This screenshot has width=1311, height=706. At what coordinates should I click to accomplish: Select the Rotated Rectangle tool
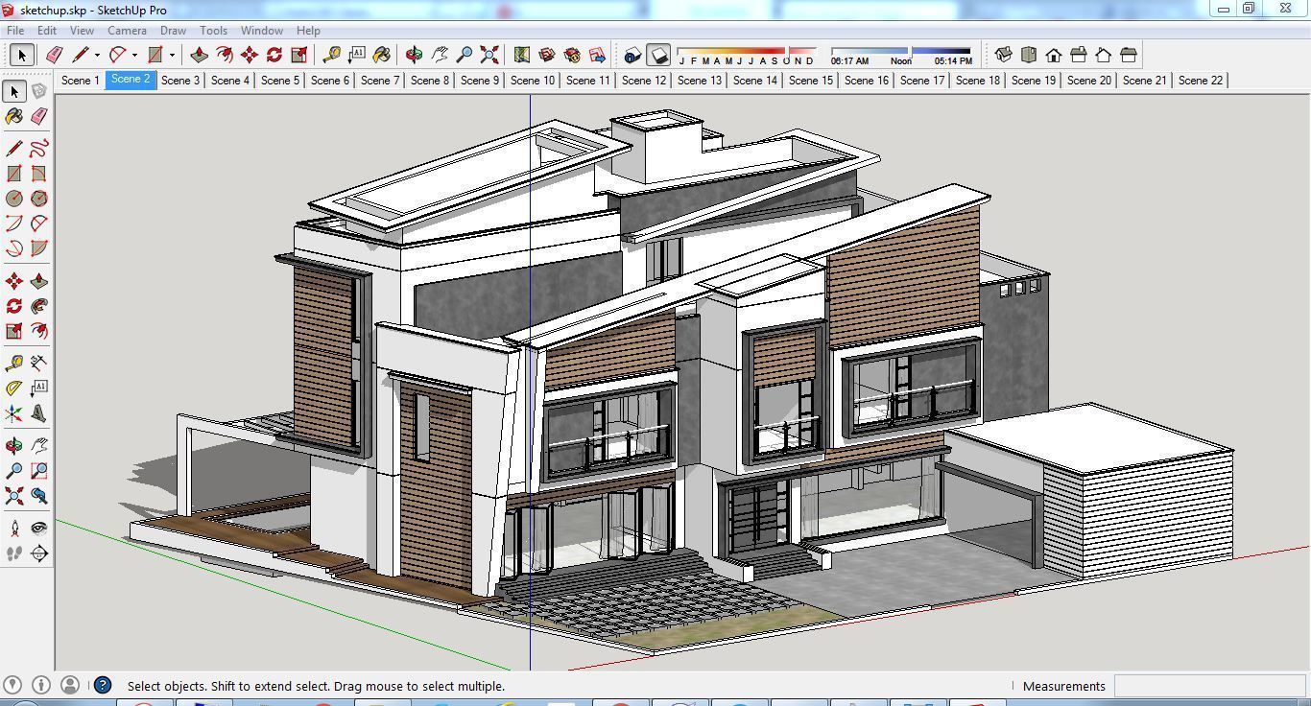[38, 174]
